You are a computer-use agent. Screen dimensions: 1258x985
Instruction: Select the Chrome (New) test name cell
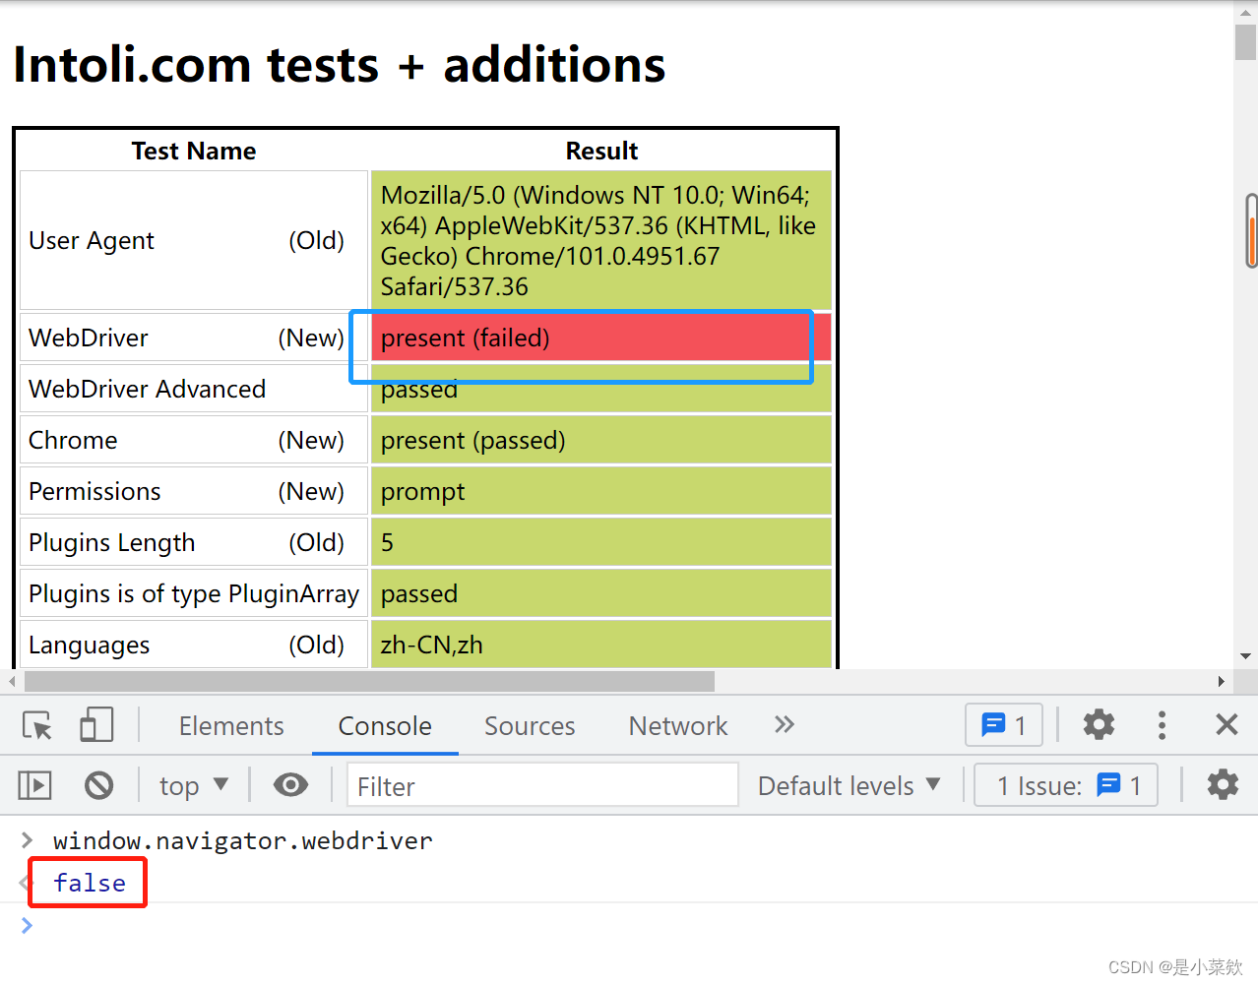[x=194, y=440]
